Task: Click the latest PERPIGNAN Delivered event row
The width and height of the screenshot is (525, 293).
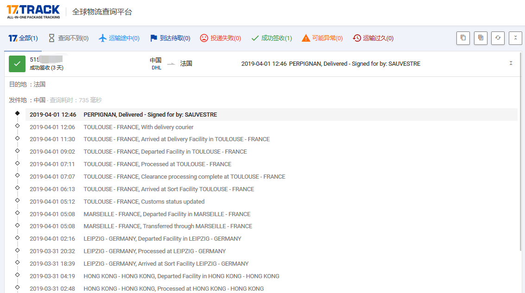Action: [x=150, y=114]
